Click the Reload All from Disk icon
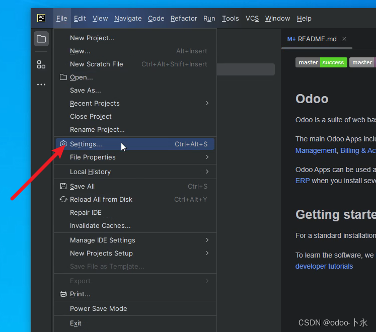Viewport: 376px width, 332px height. [x=63, y=199]
